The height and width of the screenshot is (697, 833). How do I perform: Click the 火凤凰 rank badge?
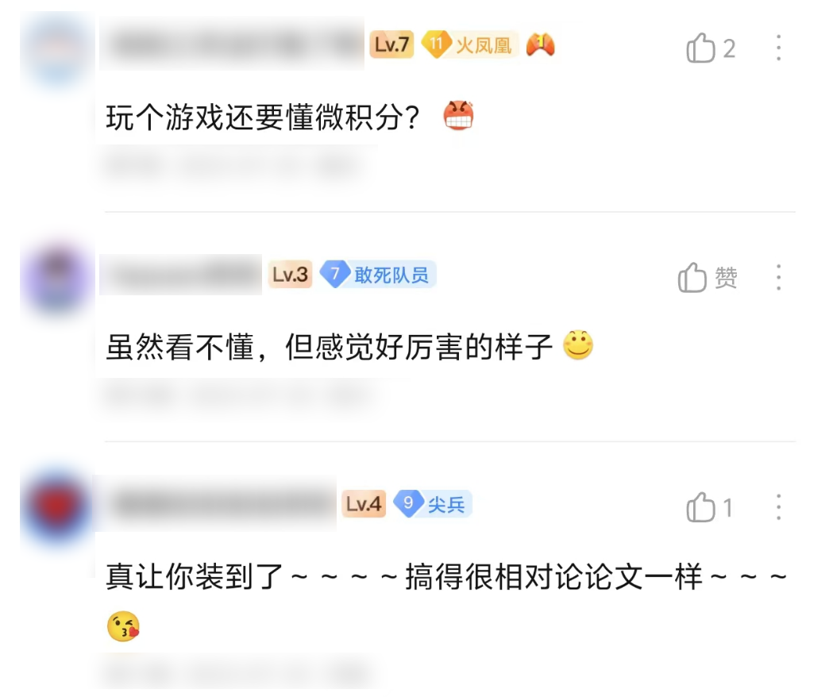click(469, 44)
